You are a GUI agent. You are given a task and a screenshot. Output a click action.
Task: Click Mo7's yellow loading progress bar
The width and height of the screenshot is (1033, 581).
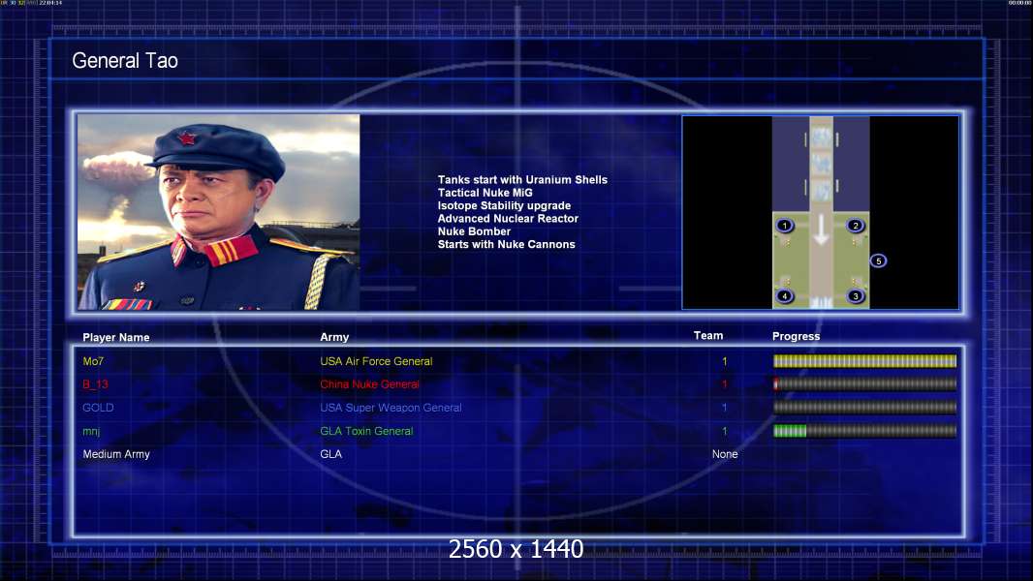click(x=864, y=360)
